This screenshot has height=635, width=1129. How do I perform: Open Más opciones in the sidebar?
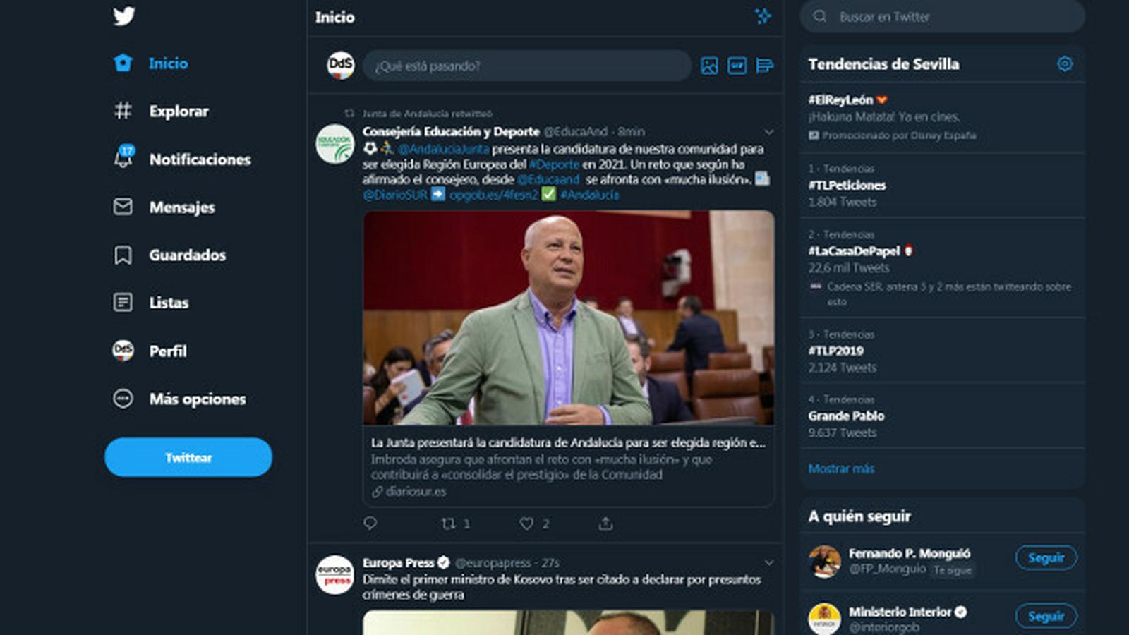[123, 399]
